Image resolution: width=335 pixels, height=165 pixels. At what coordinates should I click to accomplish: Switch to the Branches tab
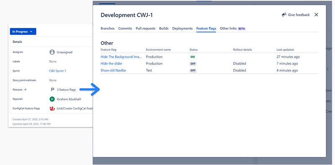pos(108,28)
